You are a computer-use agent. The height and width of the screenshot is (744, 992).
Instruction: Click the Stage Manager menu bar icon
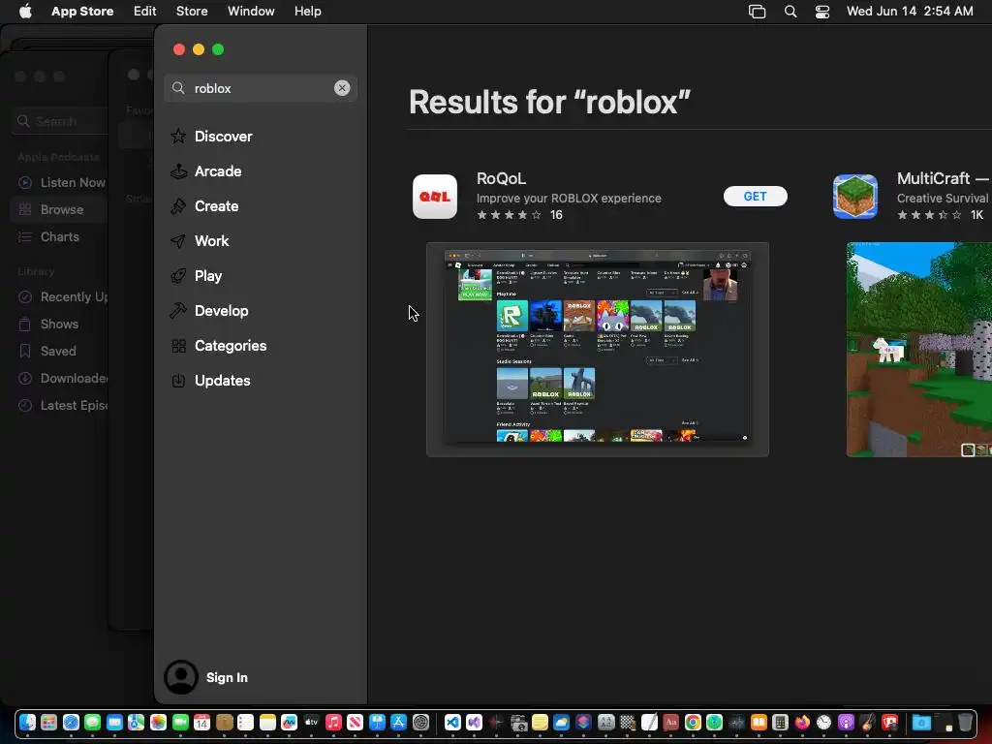pyautogui.click(x=757, y=12)
